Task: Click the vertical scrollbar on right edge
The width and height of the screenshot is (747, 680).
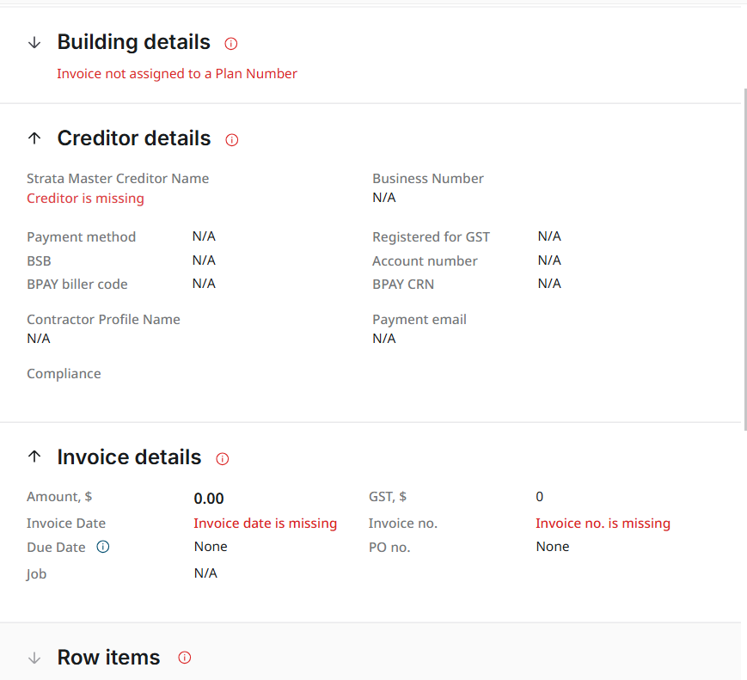Action: 744,258
